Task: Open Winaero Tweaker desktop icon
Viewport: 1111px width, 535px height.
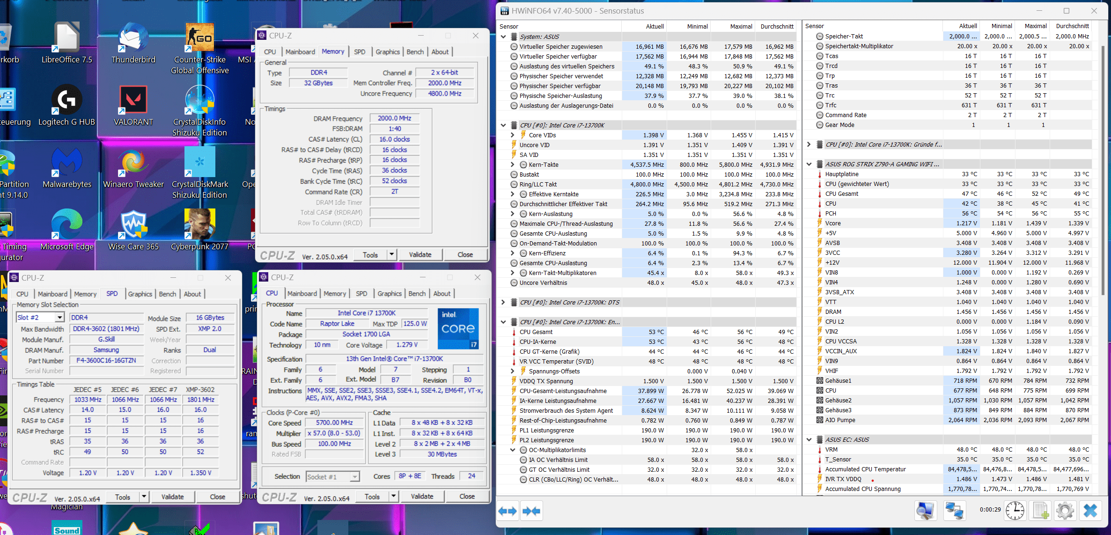Action: tap(133, 168)
